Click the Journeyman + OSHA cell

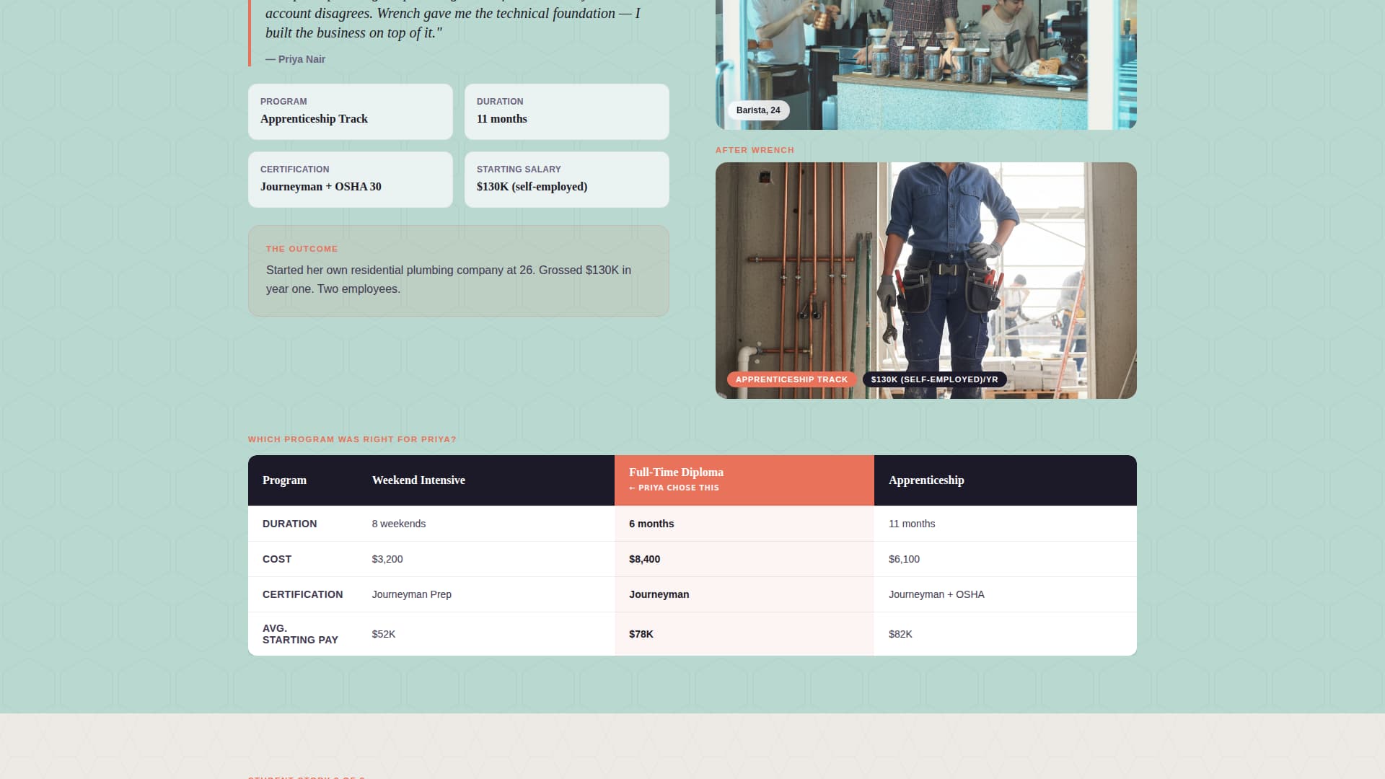coord(1006,594)
